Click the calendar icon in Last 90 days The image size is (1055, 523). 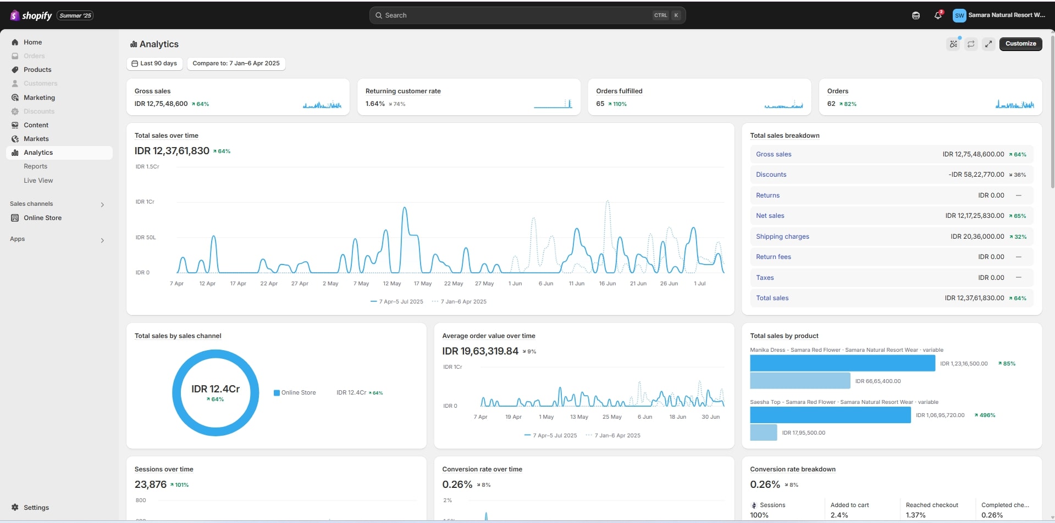tap(135, 64)
